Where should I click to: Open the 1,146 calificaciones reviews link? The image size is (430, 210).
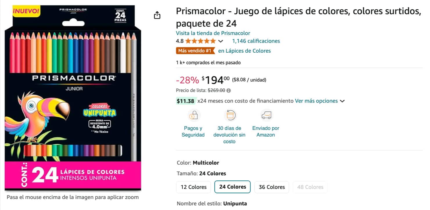(x=256, y=41)
